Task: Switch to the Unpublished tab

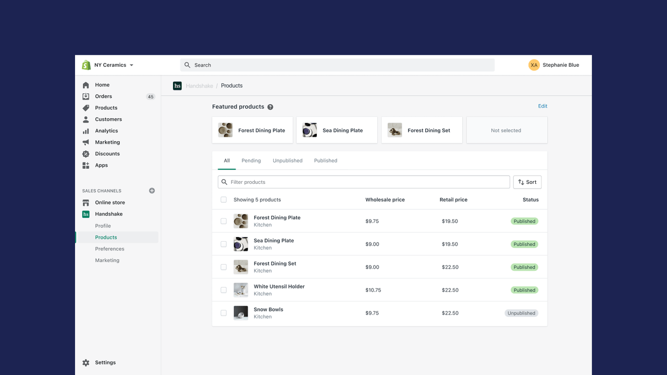Action: [x=287, y=160]
